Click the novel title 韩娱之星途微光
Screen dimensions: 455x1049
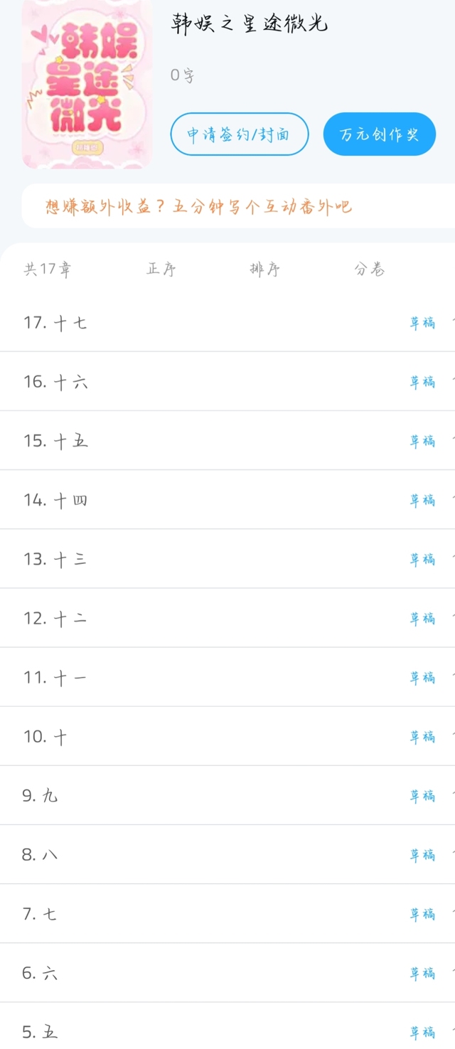(250, 24)
